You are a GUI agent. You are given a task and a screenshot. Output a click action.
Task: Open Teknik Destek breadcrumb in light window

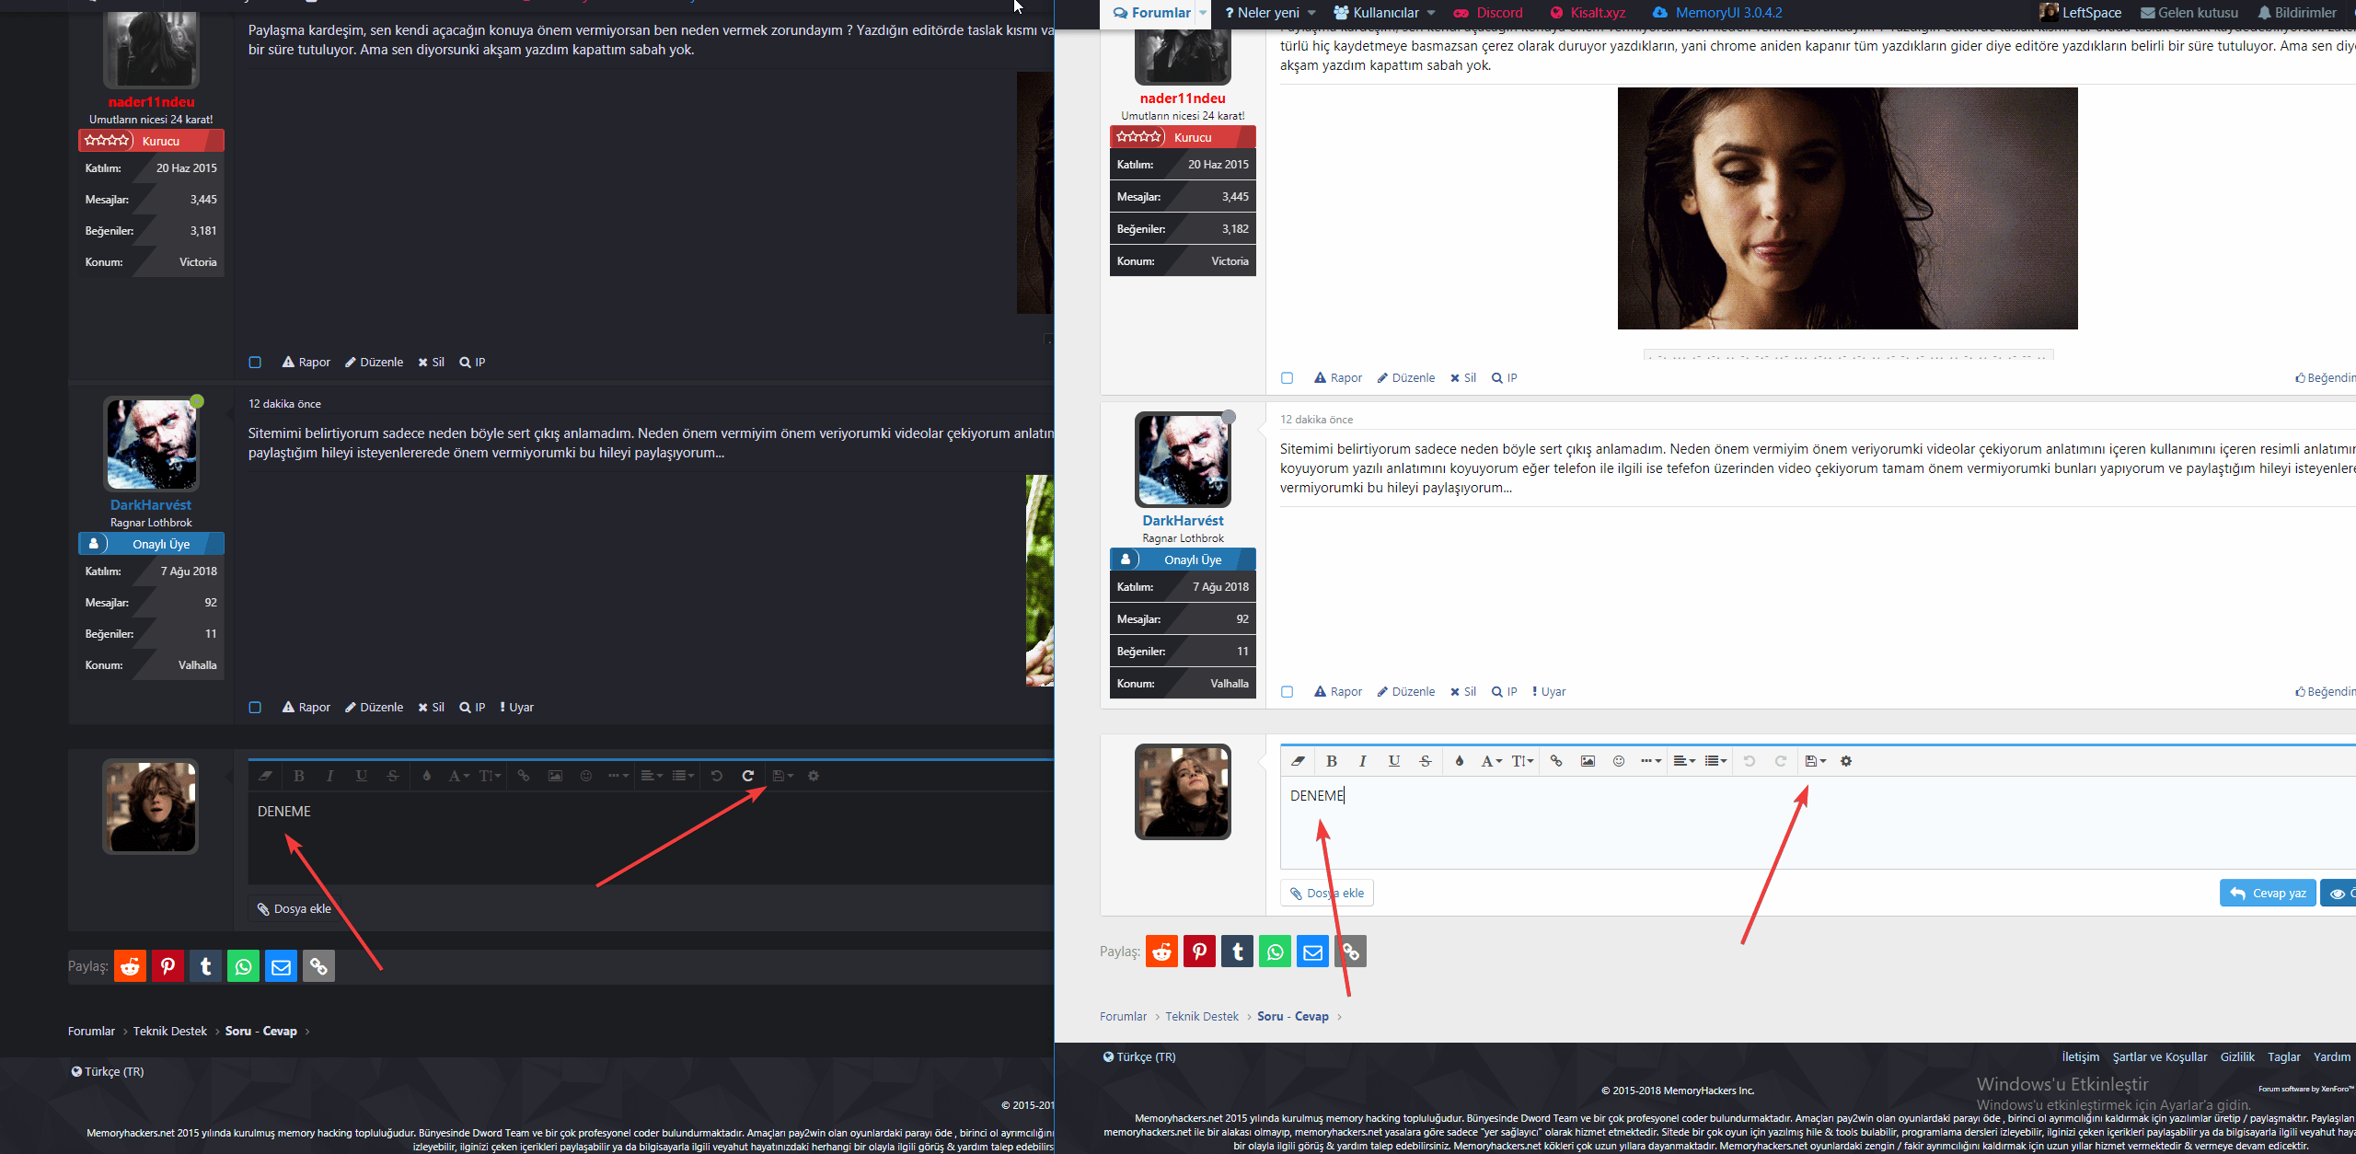point(1202,1017)
